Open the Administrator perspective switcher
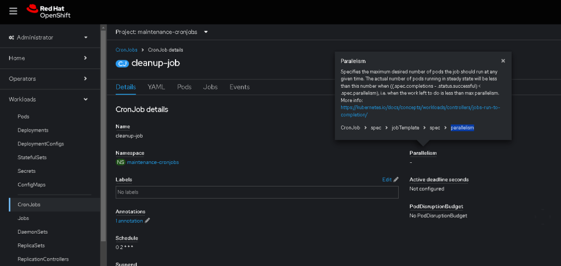Viewport: 561px width, 266px height. tap(49, 38)
